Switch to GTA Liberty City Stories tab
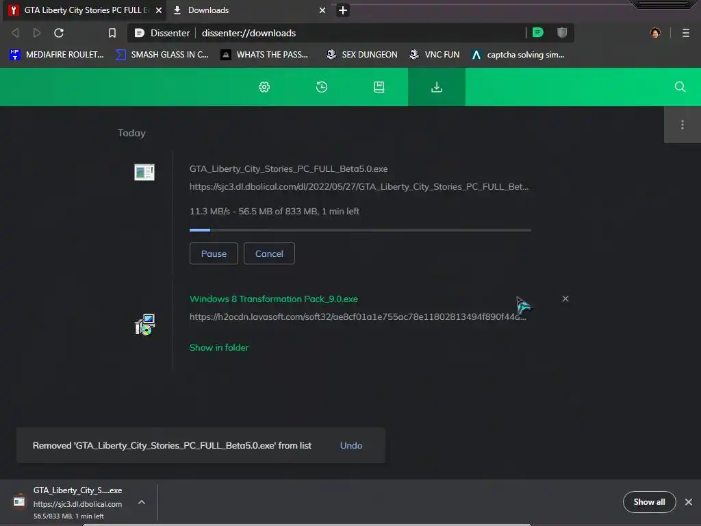 [84, 10]
